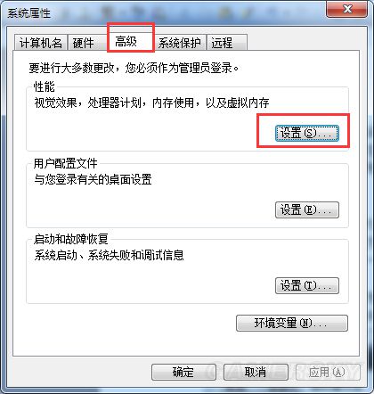Open the 环境变量(N) dialog
Viewport: 374px width, 394px height.
(292, 323)
